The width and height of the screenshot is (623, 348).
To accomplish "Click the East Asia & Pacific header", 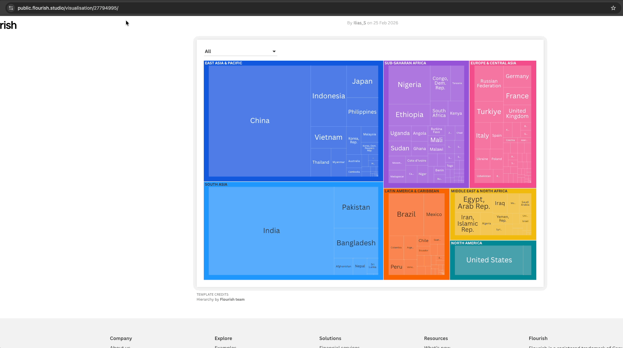I will [223, 63].
